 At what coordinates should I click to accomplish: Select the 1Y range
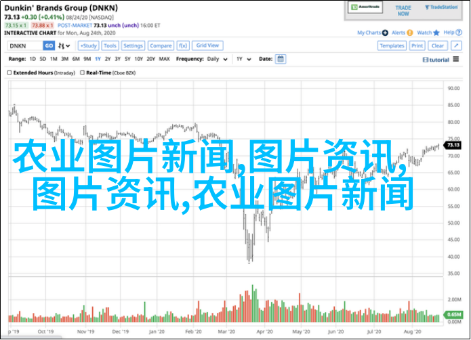[x=98, y=59]
